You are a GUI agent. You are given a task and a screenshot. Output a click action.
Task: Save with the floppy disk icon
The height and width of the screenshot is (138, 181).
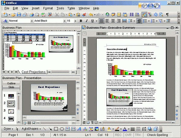[x=19, y=15]
